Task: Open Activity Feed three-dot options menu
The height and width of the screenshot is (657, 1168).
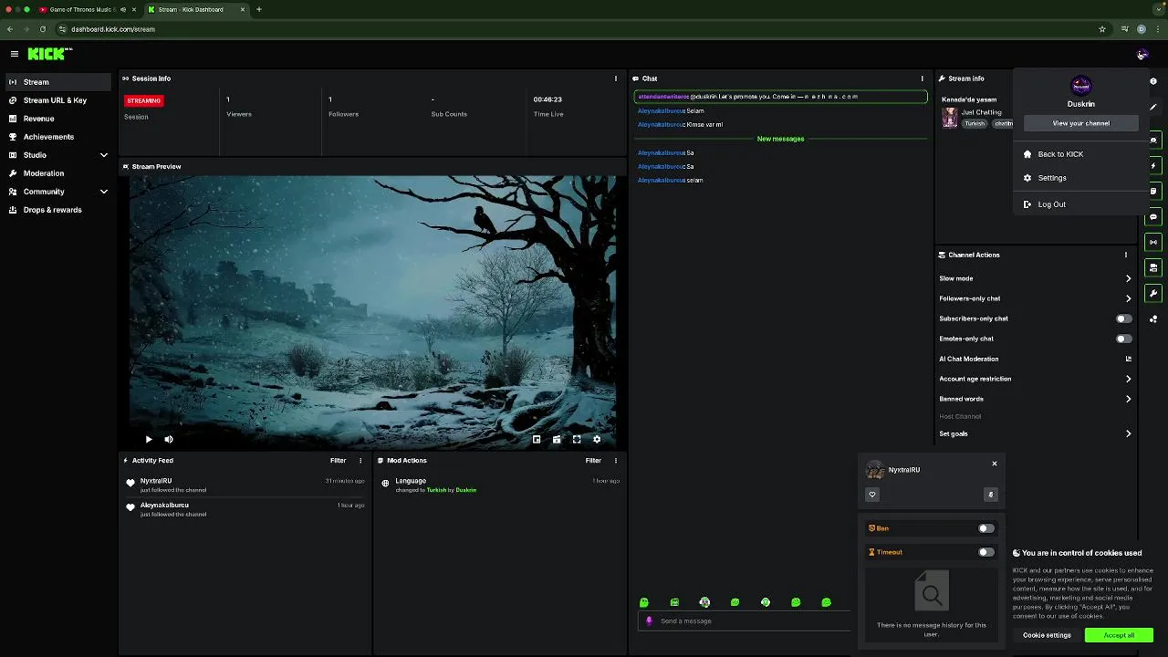Action: (x=360, y=461)
